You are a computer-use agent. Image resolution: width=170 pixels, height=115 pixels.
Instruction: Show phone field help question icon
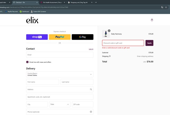[x=91, y=112]
